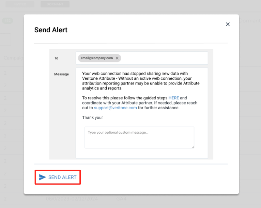This screenshot has width=261, height=208.
Task: Switch to the DORMANT tab behind the dialog
Action: [55, 4]
